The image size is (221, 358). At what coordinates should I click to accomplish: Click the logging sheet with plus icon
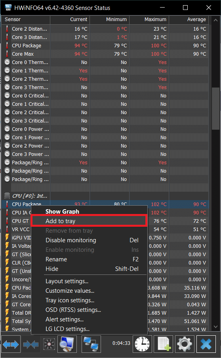pos(164,344)
